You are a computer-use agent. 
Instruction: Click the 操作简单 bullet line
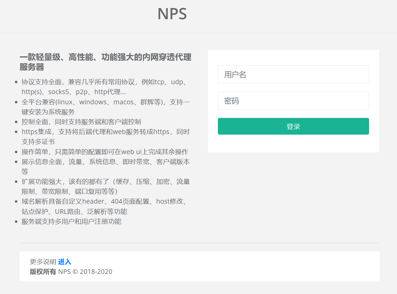[105, 152]
